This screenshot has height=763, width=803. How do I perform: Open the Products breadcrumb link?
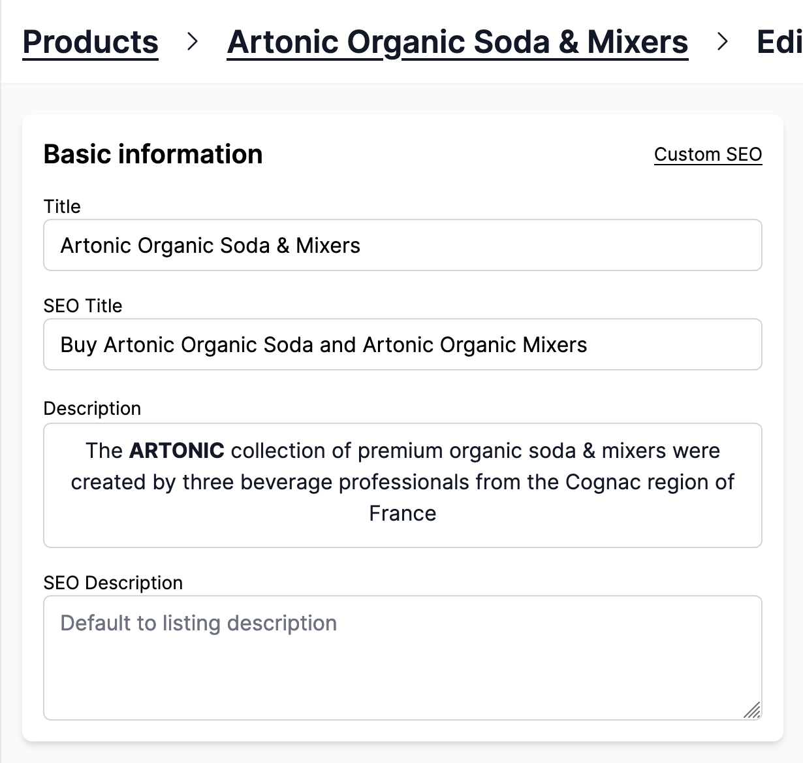(90, 42)
